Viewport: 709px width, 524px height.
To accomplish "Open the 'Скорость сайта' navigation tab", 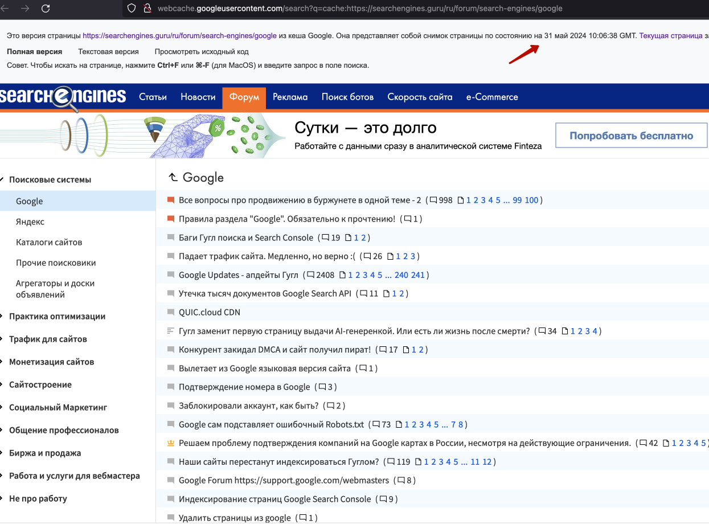I will click(420, 97).
